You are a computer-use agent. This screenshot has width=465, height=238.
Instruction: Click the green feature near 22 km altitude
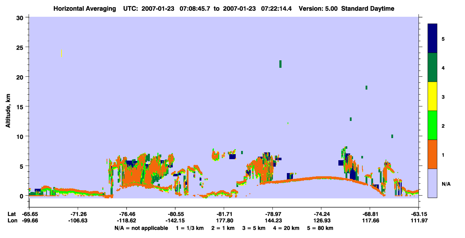click(280, 64)
